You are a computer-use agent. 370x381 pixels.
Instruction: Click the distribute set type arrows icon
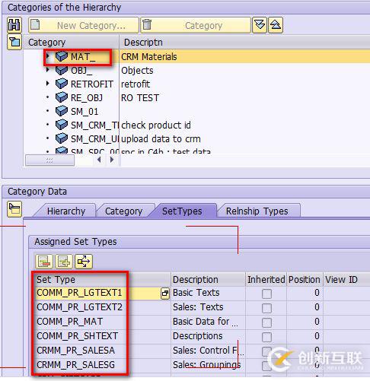[x=84, y=262]
